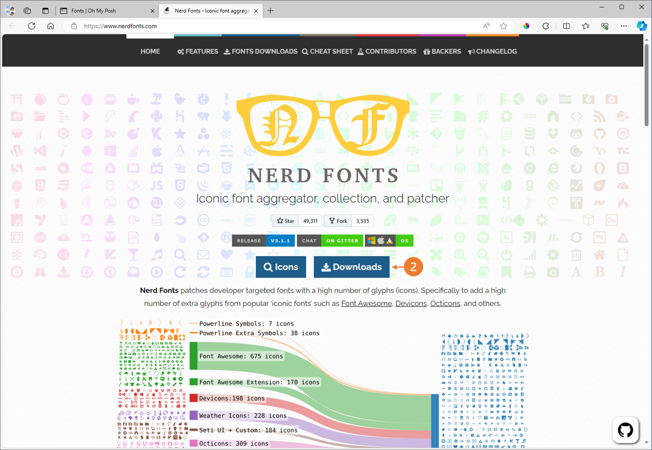This screenshot has width=652, height=450.
Task: Click the Octicons: 309 icons label
Action: pyautogui.click(x=234, y=444)
